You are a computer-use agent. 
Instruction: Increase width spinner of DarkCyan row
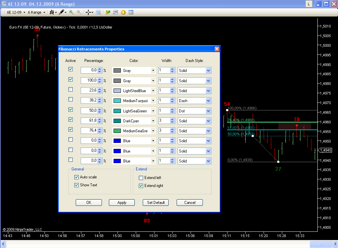point(172,119)
